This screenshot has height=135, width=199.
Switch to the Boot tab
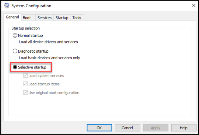(x=27, y=18)
